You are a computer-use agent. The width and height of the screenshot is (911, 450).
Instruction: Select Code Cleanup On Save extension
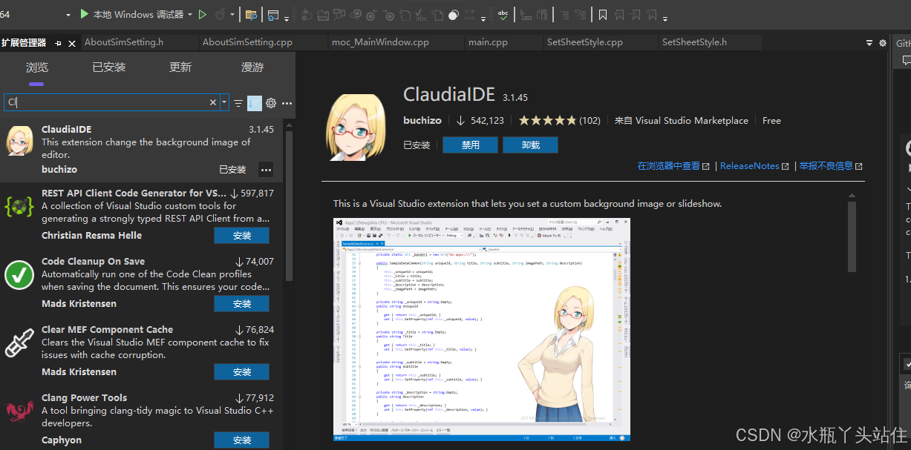pos(141,284)
